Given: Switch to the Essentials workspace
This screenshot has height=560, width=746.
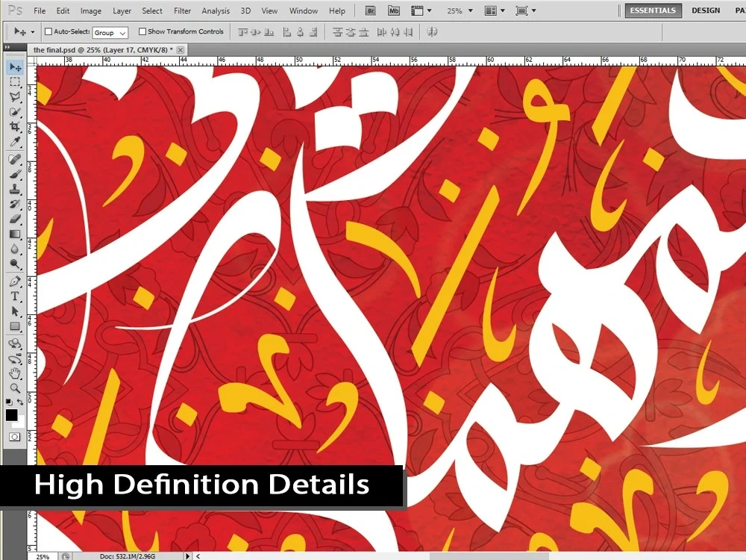Looking at the screenshot, I should click(x=653, y=10).
